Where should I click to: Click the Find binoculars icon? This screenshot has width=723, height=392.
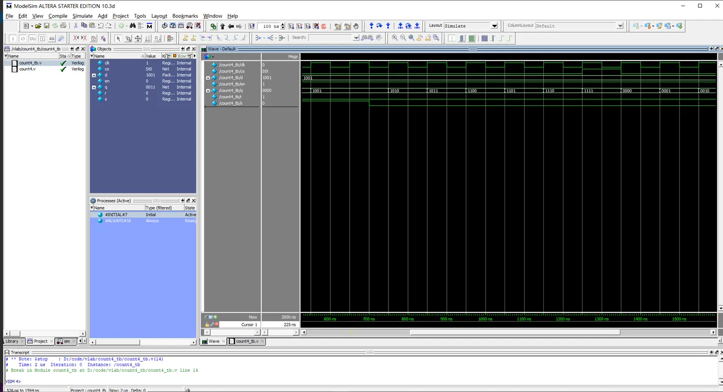133,26
